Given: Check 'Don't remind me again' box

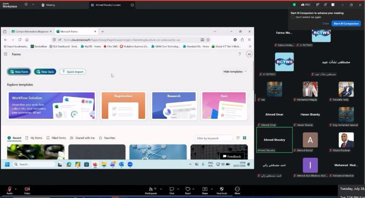Looking at the screenshot, I should point(292,17).
